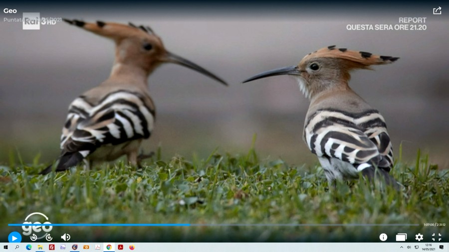The width and height of the screenshot is (449, 252).
Task: Skip forward 10 seconds
Action: tap(49, 238)
